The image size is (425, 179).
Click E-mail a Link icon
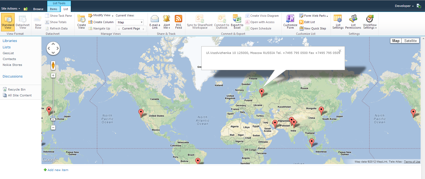(x=155, y=22)
